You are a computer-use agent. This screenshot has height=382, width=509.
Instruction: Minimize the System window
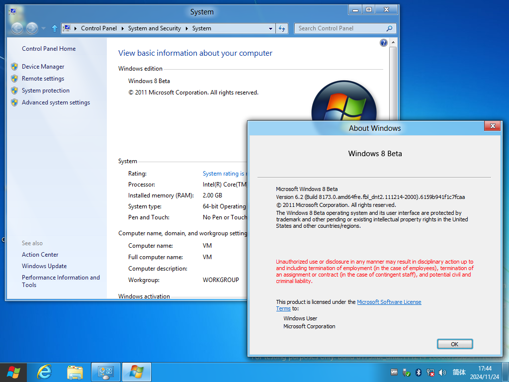355,10
